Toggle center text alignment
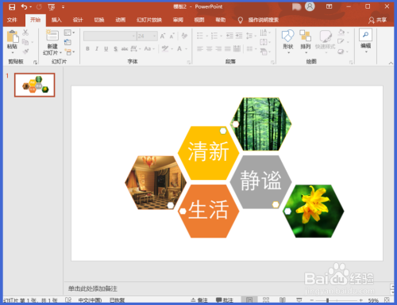397x305 pixels. (210, 48)
